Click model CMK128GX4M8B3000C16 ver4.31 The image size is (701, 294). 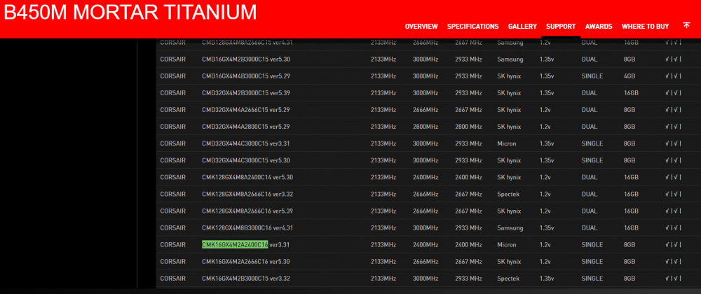[x=247, y=227]
